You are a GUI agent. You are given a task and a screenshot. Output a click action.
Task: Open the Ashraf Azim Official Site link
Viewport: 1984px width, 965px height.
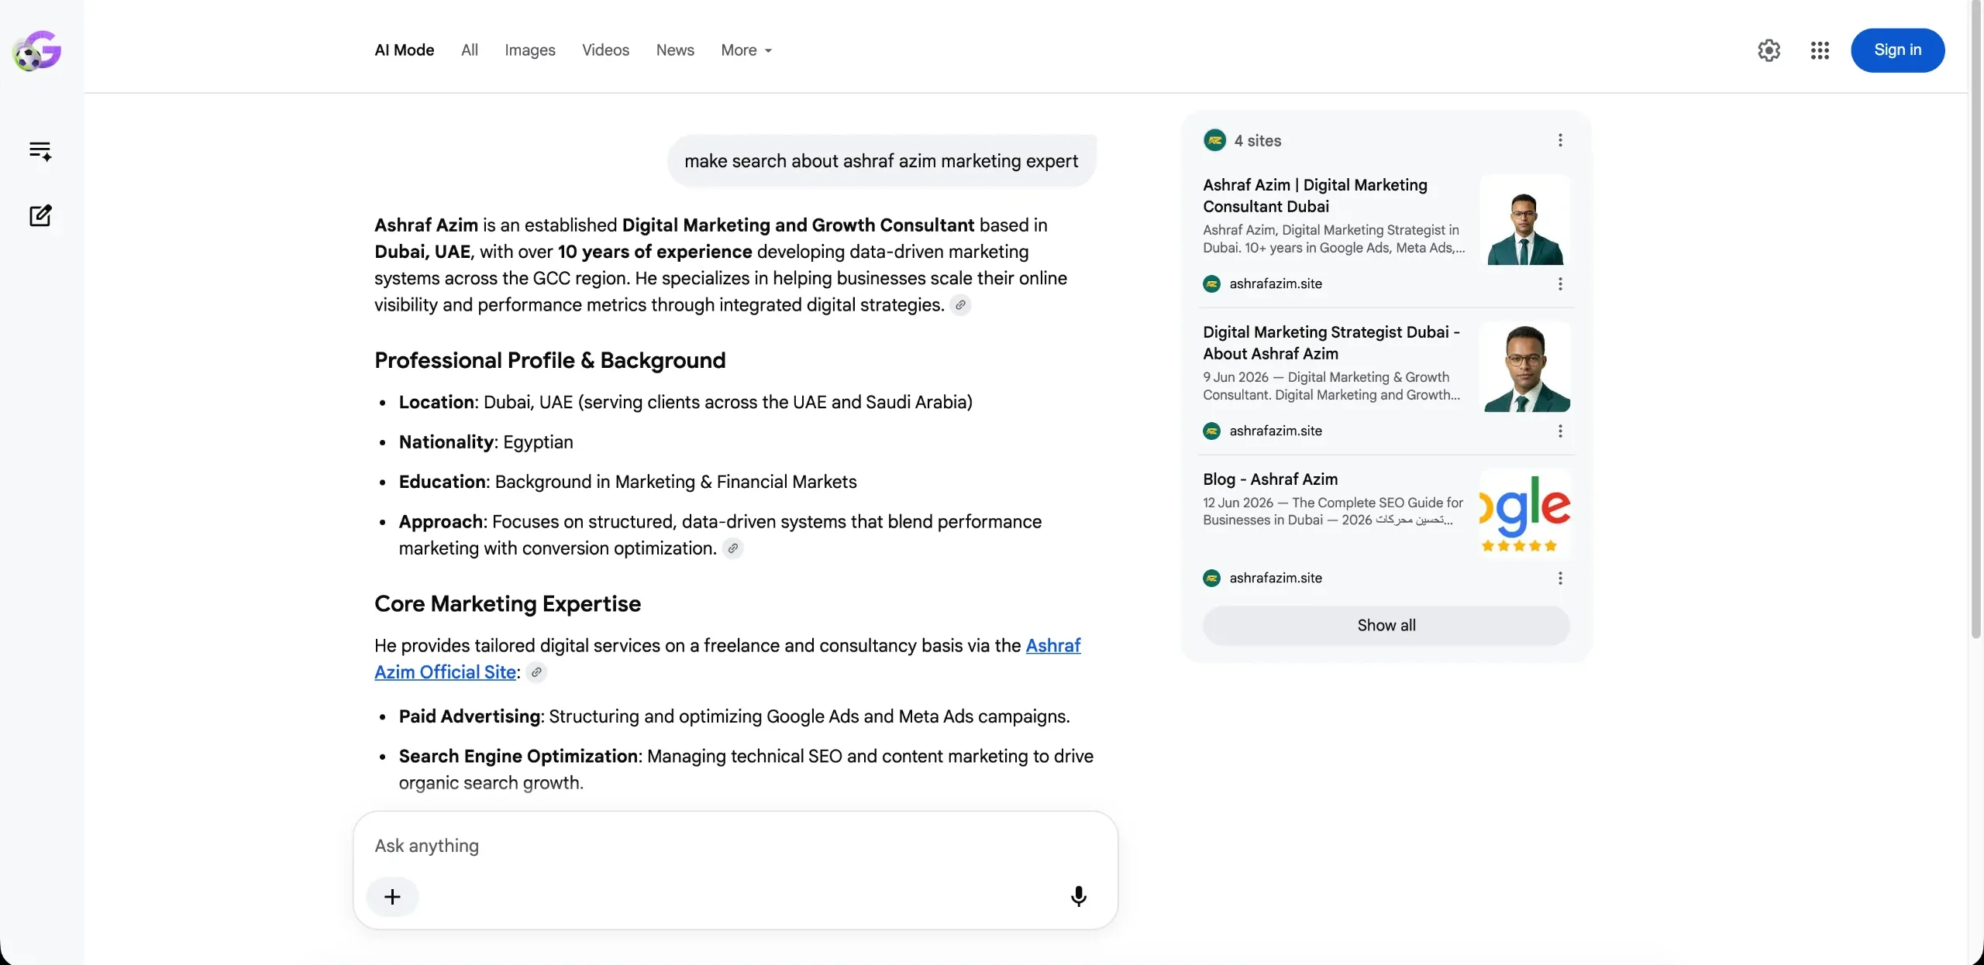coord(727,659)
